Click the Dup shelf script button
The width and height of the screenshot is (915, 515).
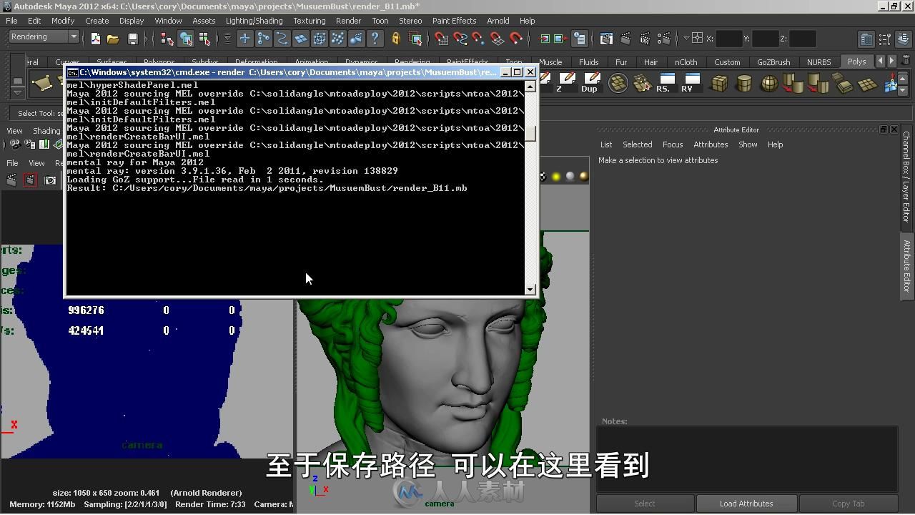tap(590, 83)
